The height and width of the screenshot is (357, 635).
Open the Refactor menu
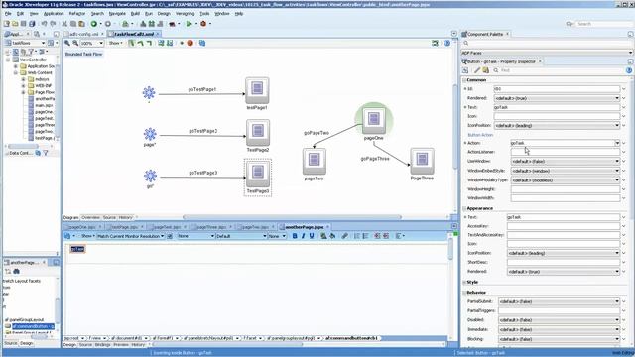click(77, 13)
